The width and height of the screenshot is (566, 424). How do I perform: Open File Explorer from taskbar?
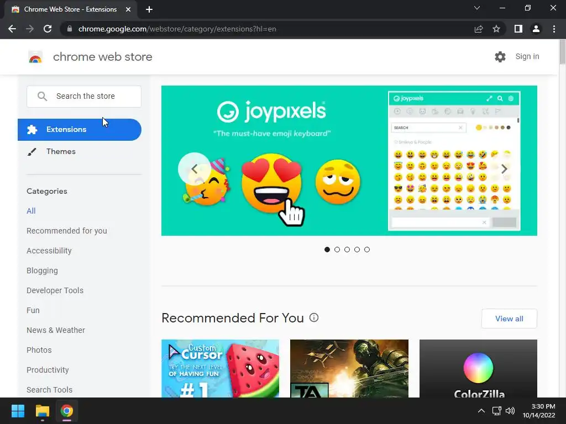[x=42, y=411]
